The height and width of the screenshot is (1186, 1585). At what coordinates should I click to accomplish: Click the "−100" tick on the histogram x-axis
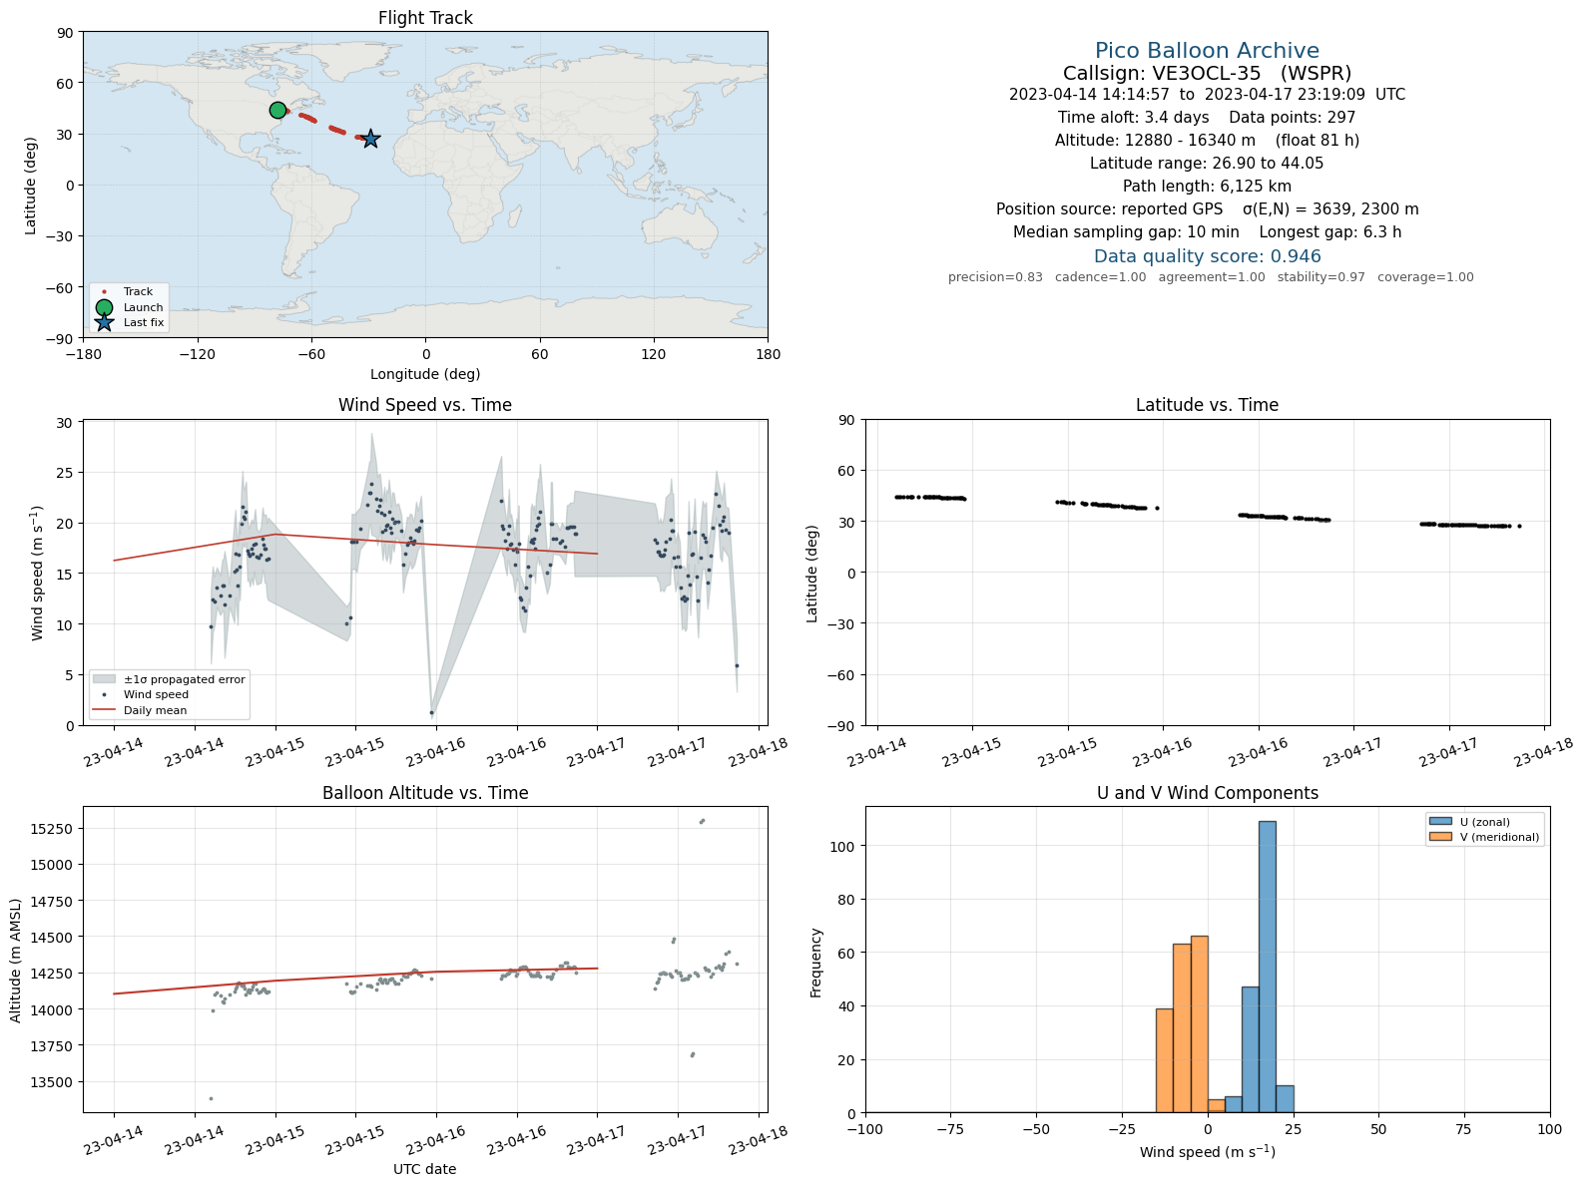865,1129
